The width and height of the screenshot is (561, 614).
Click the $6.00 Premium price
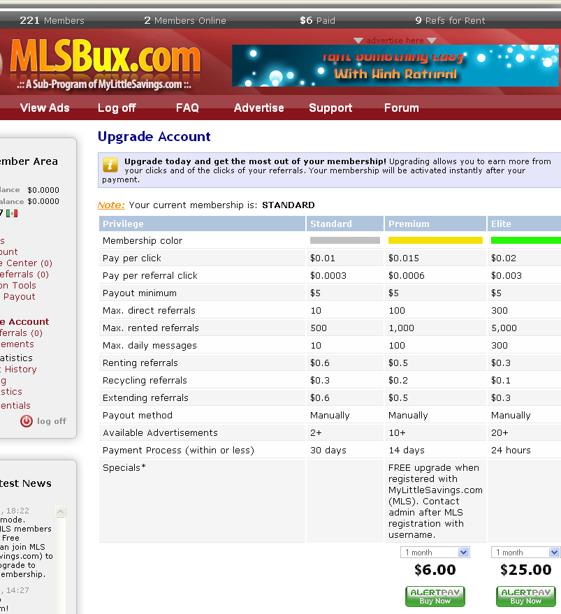click(435, 570)
